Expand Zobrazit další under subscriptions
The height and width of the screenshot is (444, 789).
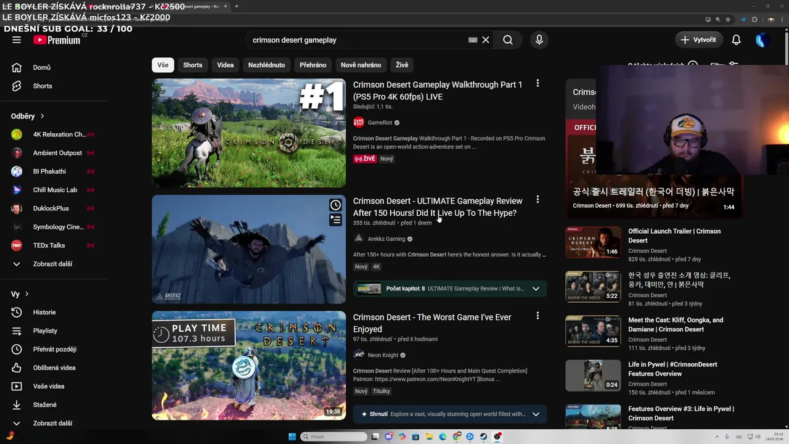tap(54, 264)
